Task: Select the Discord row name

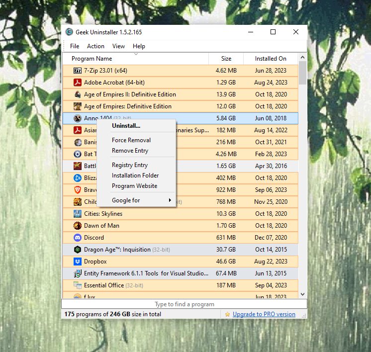Action: (x=94, y=238)
